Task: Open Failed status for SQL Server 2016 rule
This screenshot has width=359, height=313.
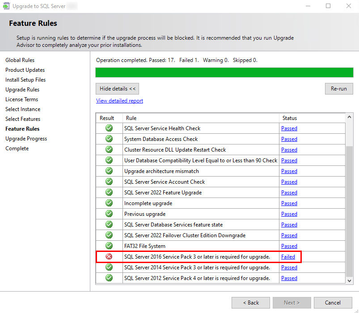Action: 288,257
